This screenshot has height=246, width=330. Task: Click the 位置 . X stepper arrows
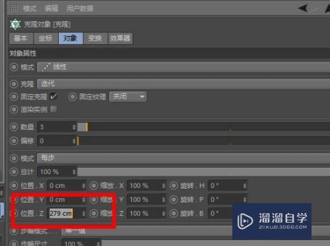coord(84,186)
